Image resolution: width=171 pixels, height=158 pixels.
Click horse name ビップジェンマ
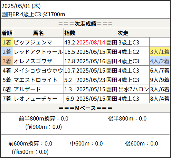33,42
